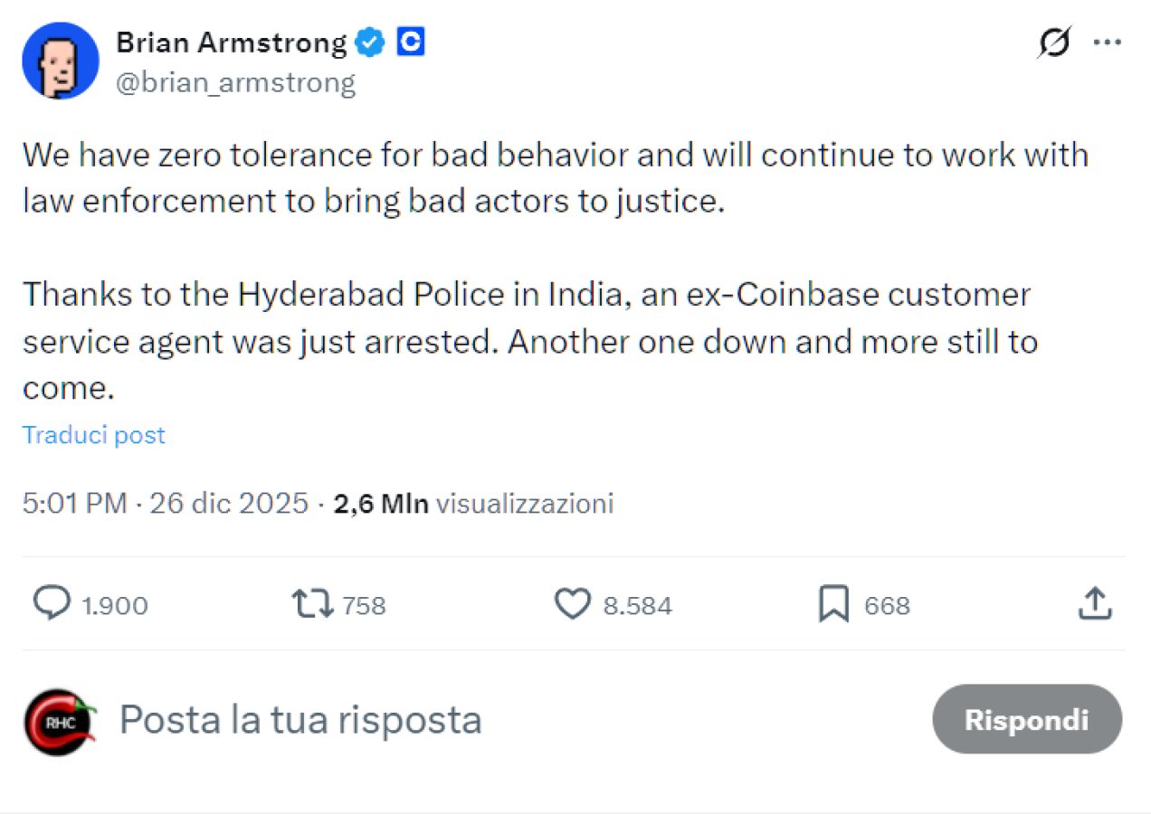Click the @brian_armstrong handle
Screen dimensions: 1151x814
coord(237,82)
